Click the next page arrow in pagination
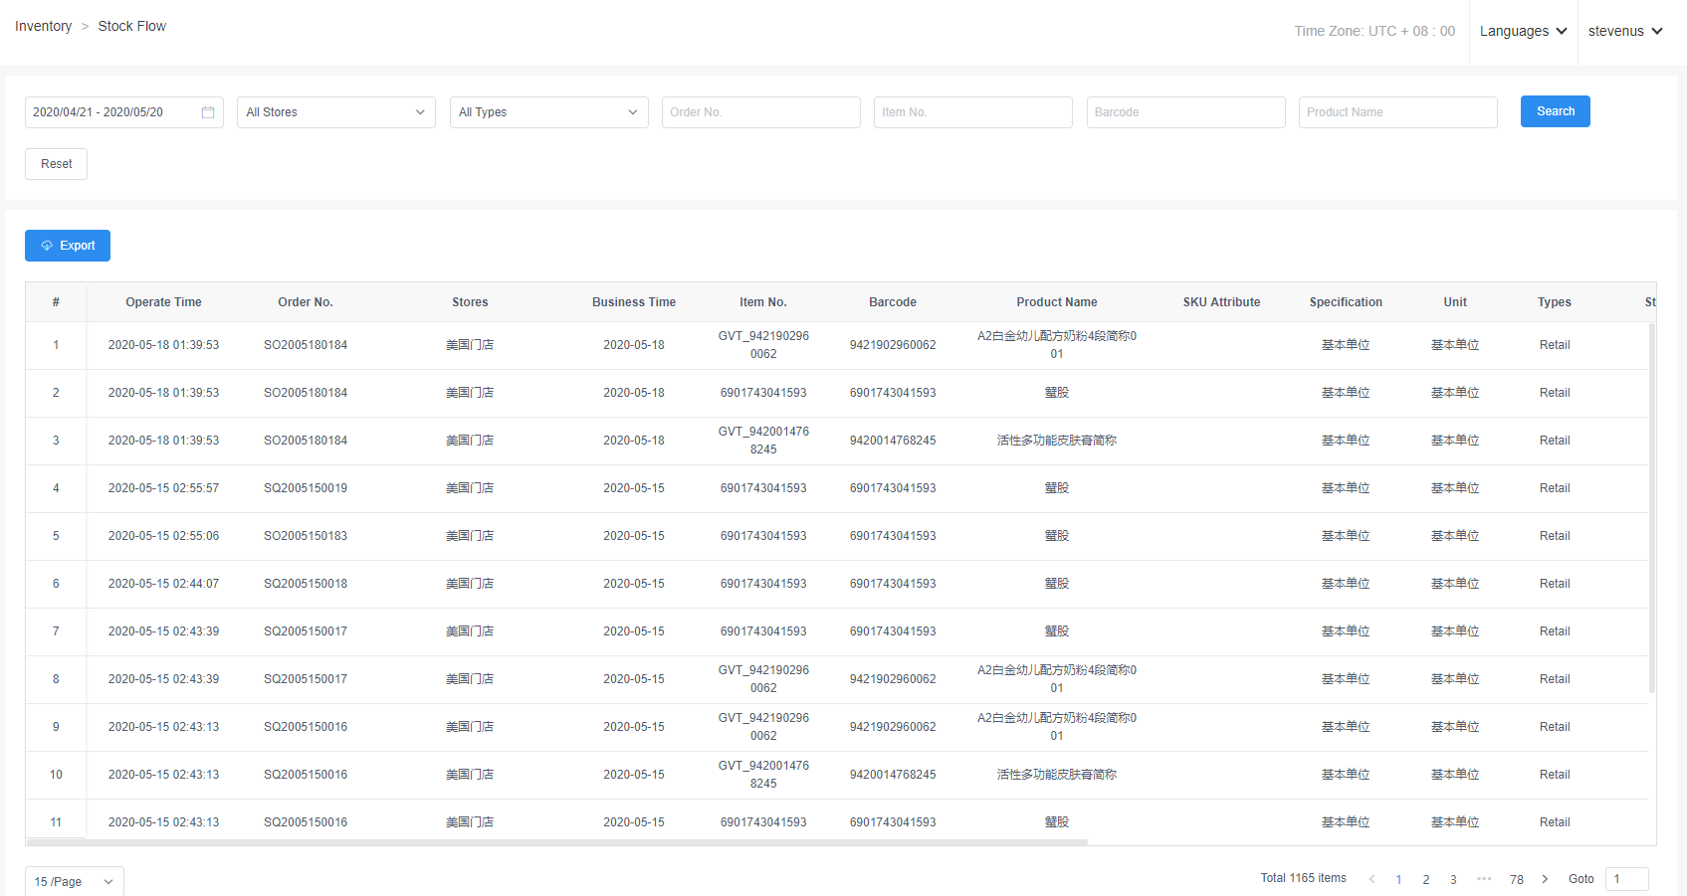The height and width of the screenshot is (896, 1687). pos(1545,879)
